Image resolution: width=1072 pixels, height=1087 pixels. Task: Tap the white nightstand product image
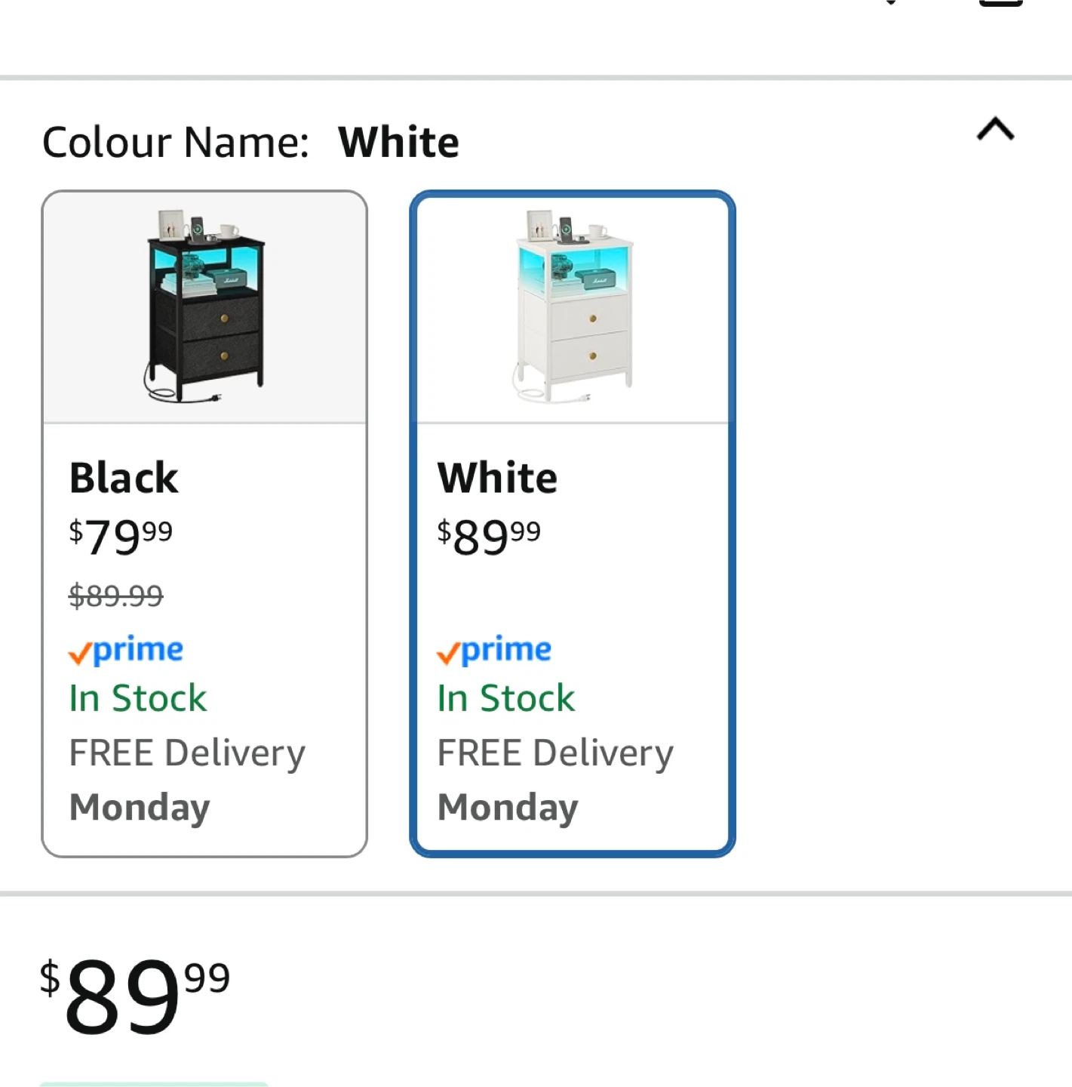[x=573, y=306]
